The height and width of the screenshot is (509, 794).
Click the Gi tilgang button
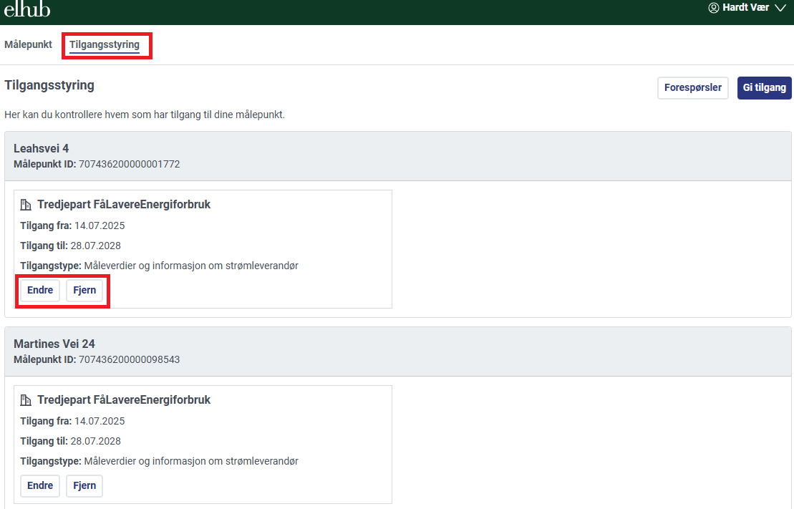(x=764, y=87)
